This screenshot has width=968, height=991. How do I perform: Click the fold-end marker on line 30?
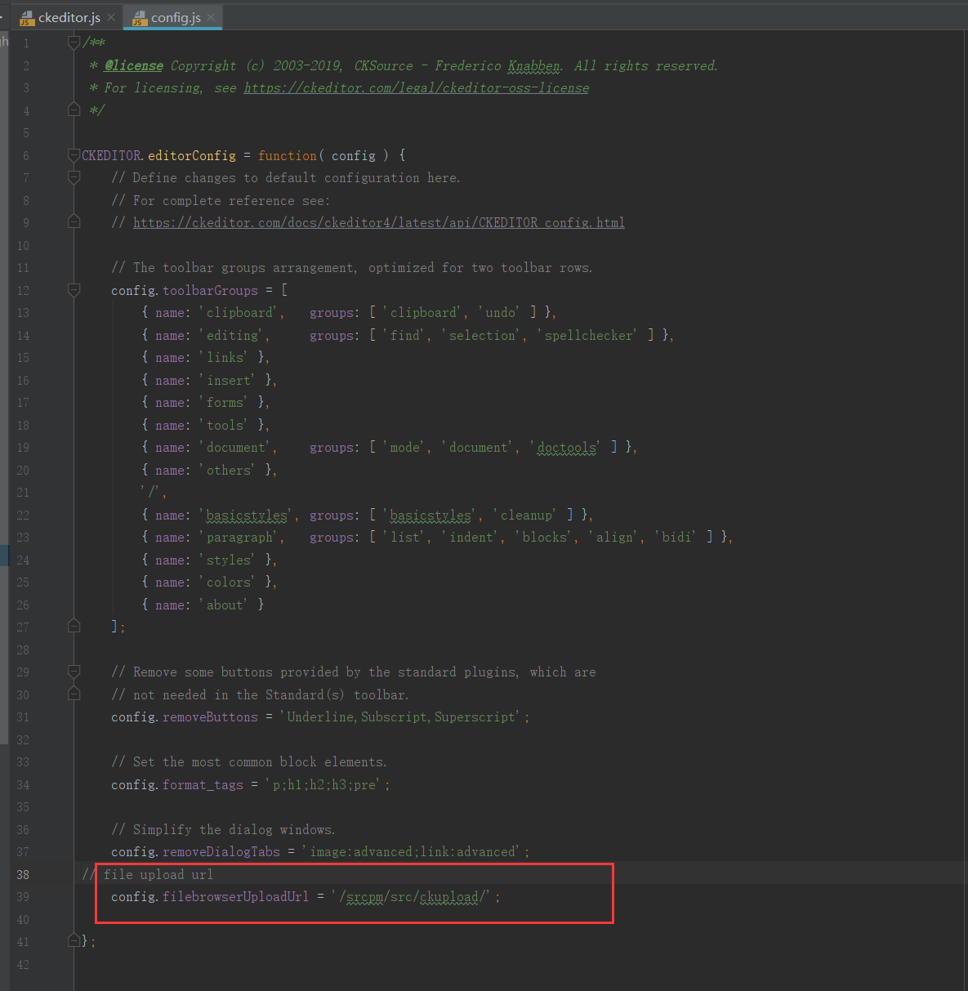coord(74,694)
